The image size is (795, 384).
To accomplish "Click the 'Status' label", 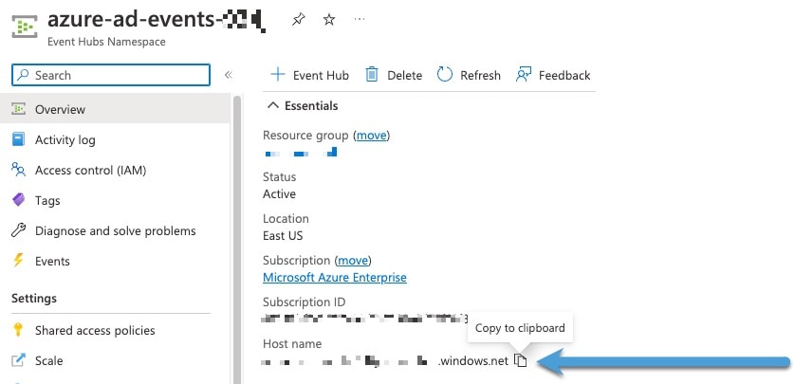I will [279, 176].
